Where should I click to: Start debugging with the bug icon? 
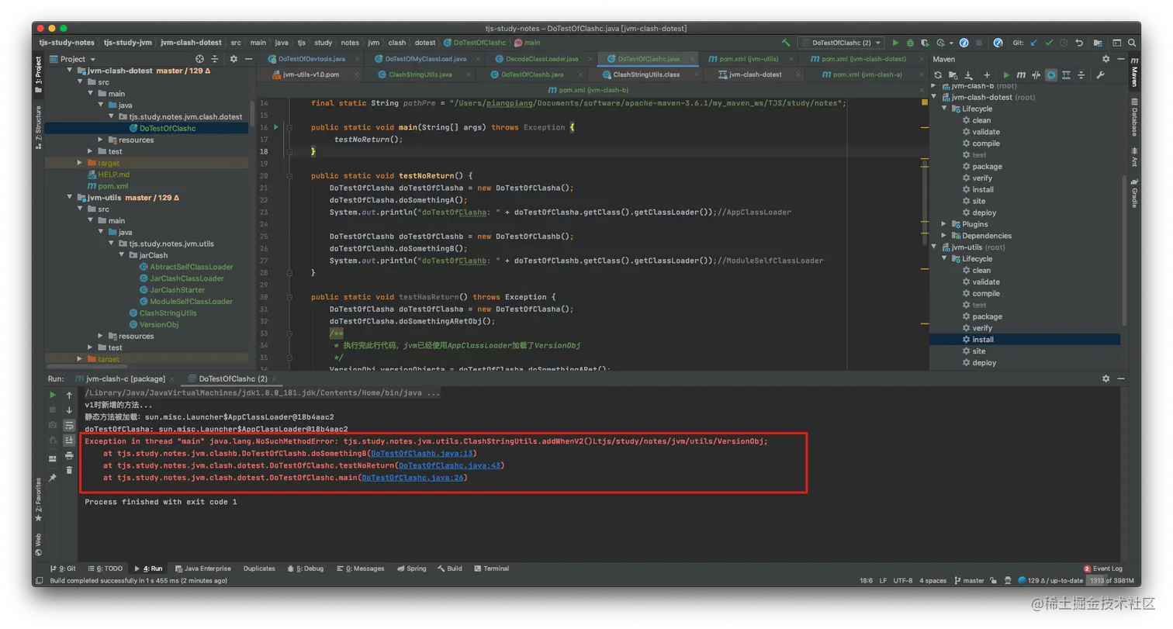click(910, 43)
